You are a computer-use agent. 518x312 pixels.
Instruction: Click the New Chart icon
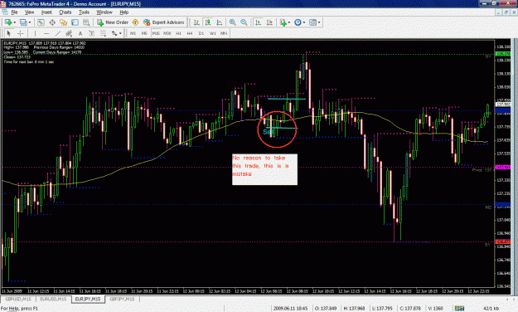(x=8, y=22)
